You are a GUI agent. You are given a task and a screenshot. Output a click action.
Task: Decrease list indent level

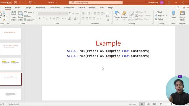(x=95, y=13)
